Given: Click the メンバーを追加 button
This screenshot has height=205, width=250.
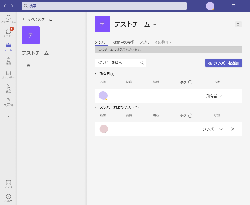Looking at the screenshot, I should point(223,63).
